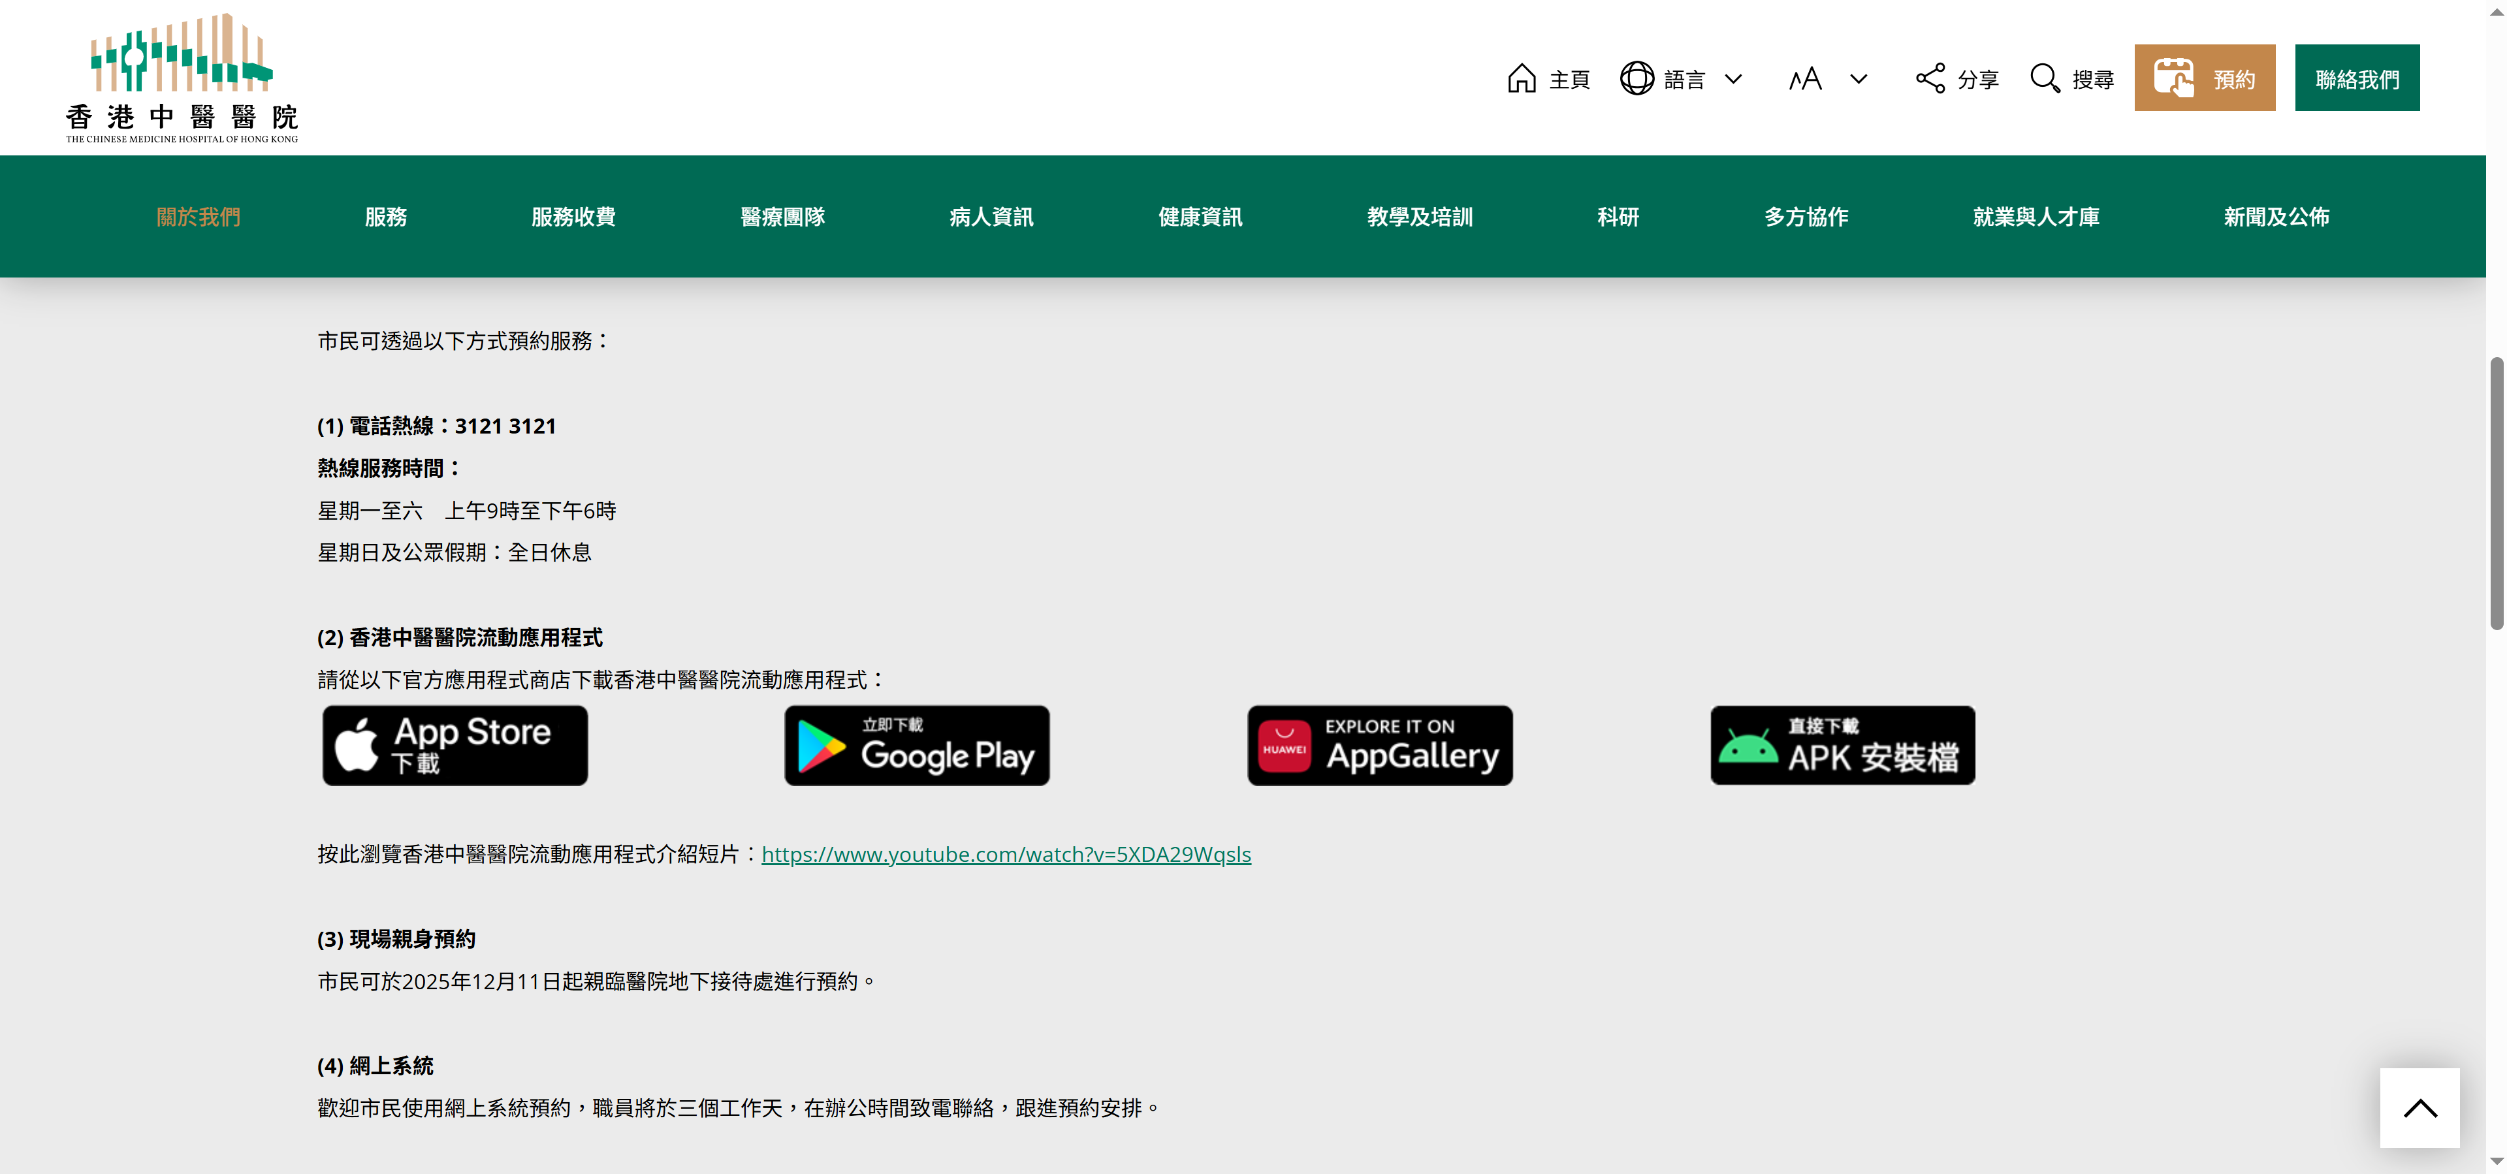The height and width of the screenshot is (1174, 2507).
Task: Select the 醫療團隊 menu item
Action: (x=782, y=217)
